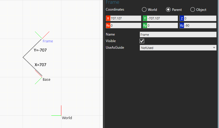Select the Object coordinates radio button
The image size is (219, 128).
point(193,9)
